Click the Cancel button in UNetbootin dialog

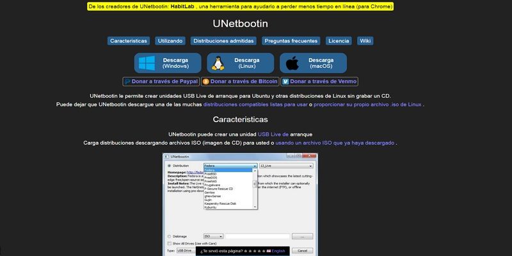[x=302, y=250]
